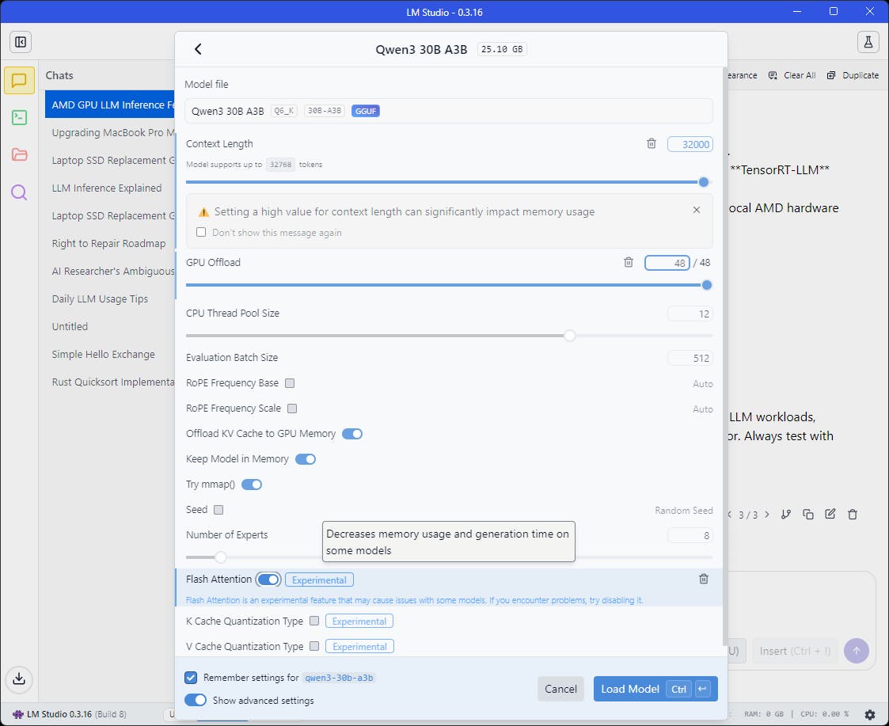The image size is (889, 726).
Task: Click the Insert button
Action: (795, 651)
